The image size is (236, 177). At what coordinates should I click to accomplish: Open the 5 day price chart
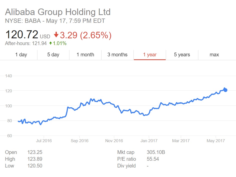53,55
